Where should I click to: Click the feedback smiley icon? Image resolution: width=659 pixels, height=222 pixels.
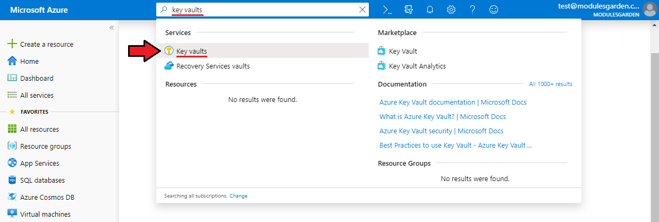[x=494, y=10]
